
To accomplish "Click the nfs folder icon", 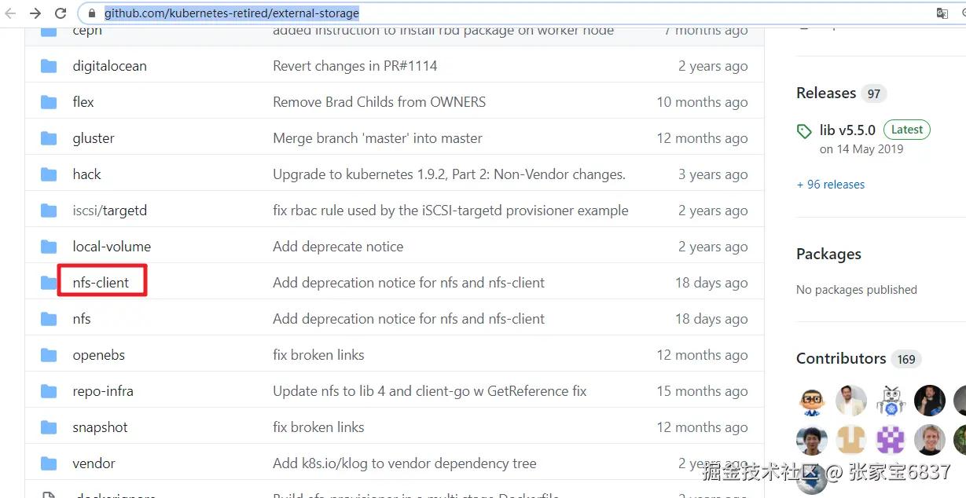I will (49, 319).
